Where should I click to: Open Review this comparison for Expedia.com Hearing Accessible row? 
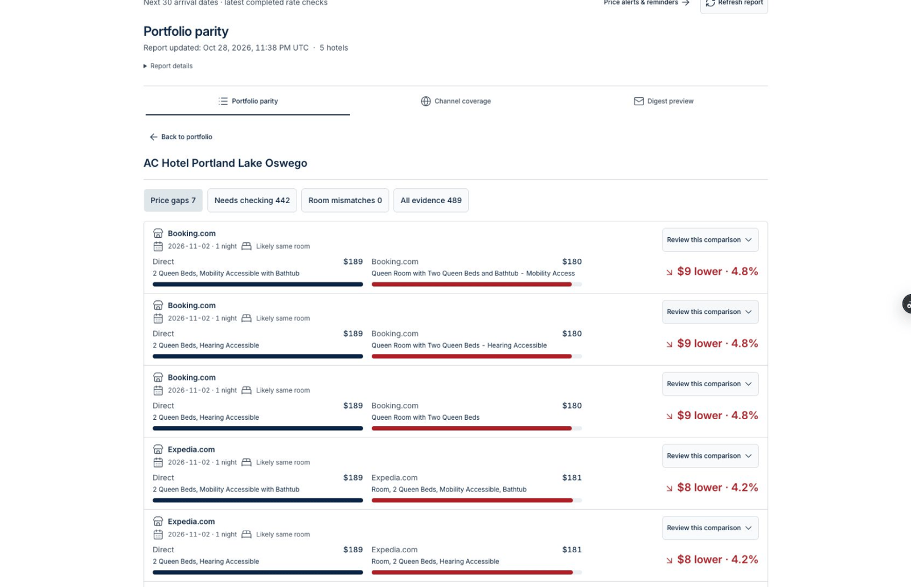[x=710, y=528]
